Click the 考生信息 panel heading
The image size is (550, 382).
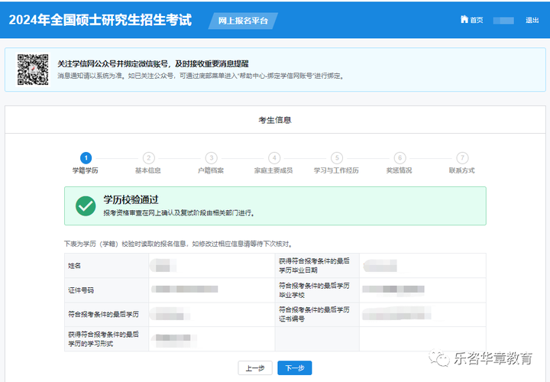(x=275, y=120)
